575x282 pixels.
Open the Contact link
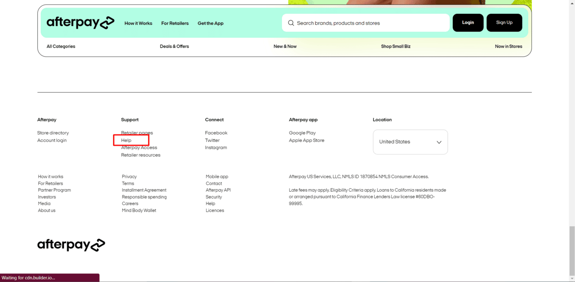(214, 184)
